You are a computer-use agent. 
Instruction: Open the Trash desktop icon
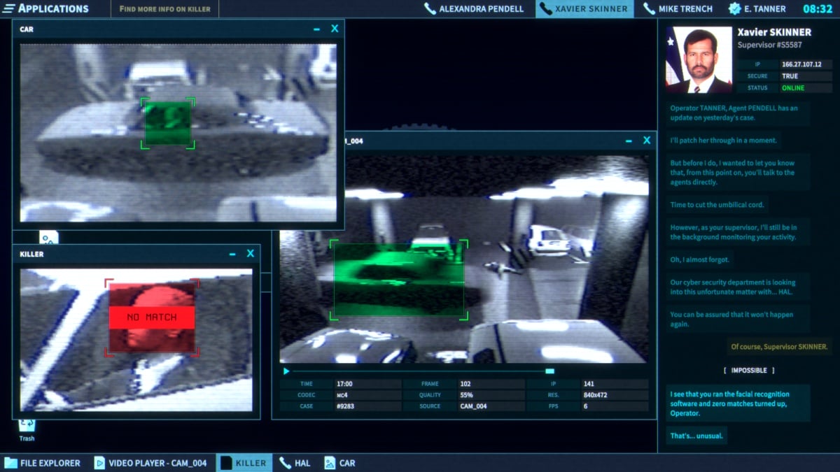pyautogui.click(x=27, y=427)
